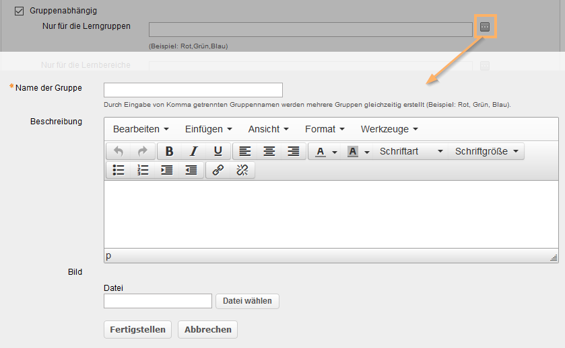Click the remove link icon

pos(242,170)
